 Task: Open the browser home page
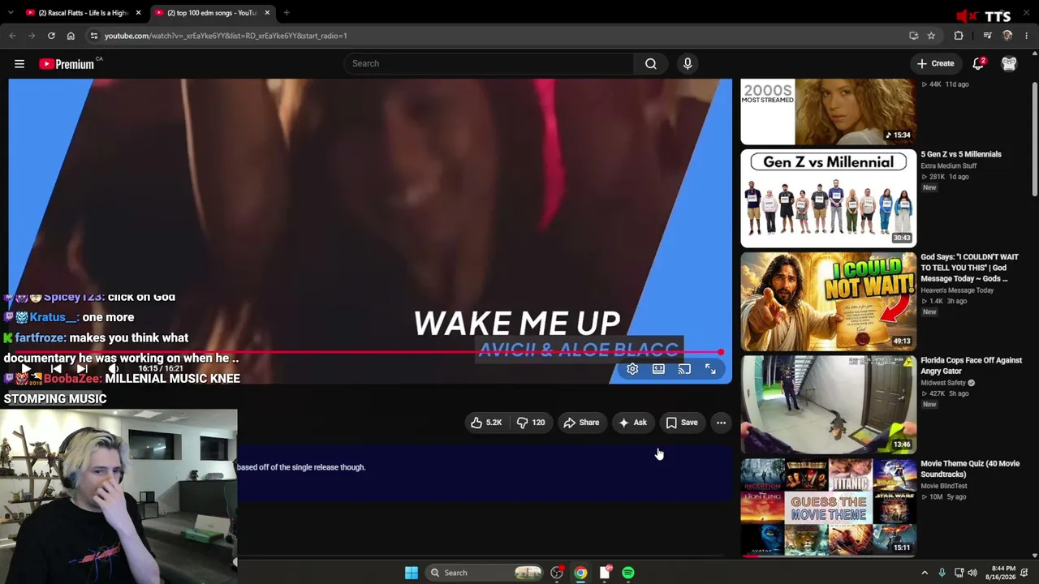click(x=71, y=36)
